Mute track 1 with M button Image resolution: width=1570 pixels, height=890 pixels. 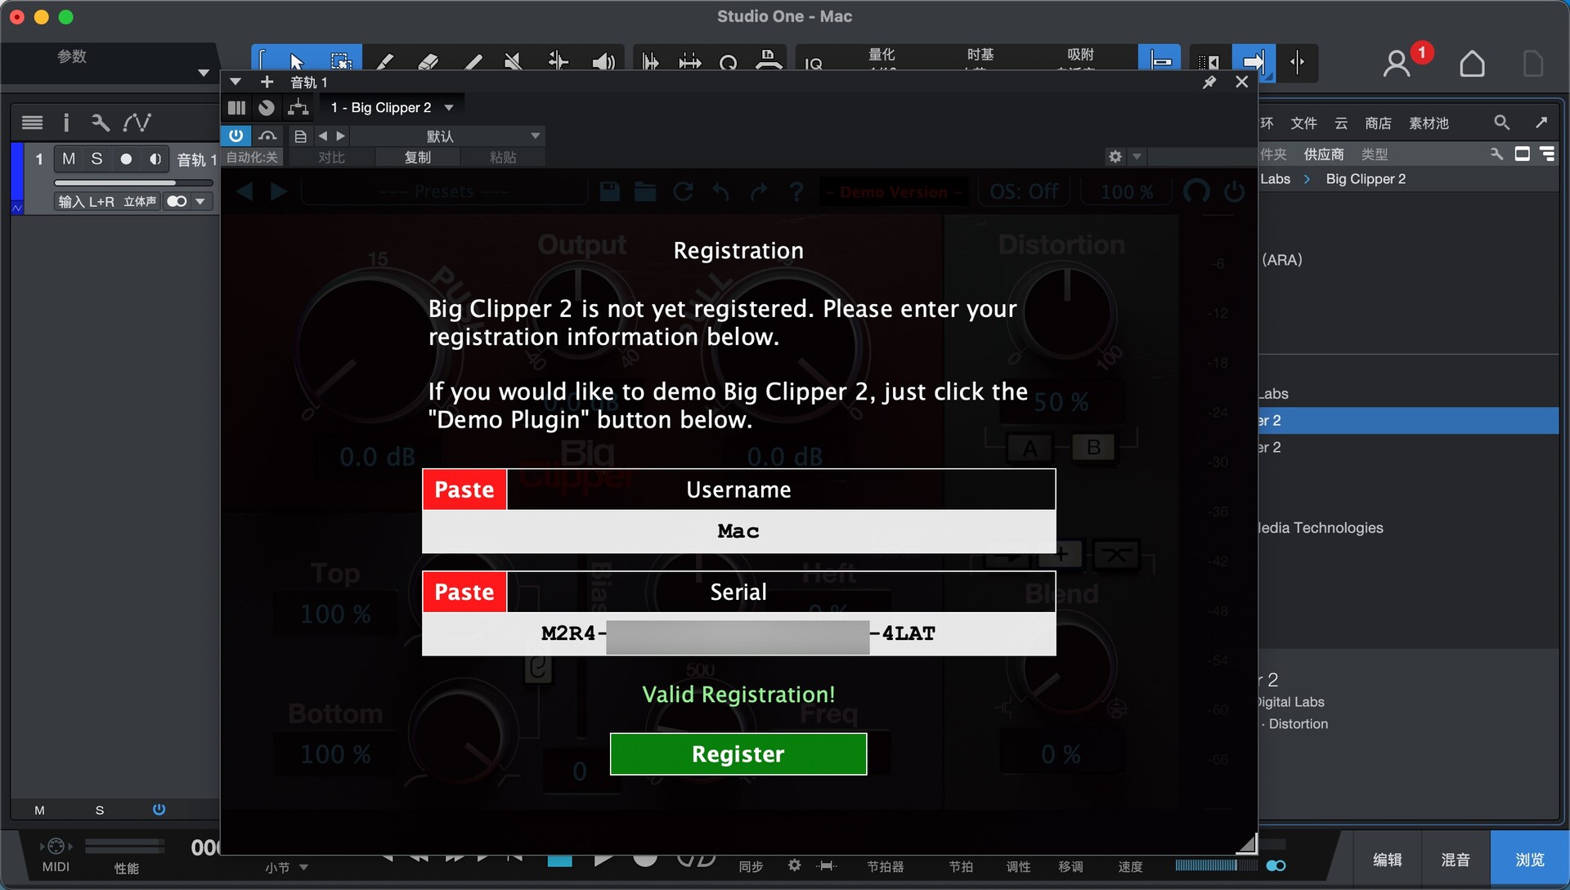(69, 159)
